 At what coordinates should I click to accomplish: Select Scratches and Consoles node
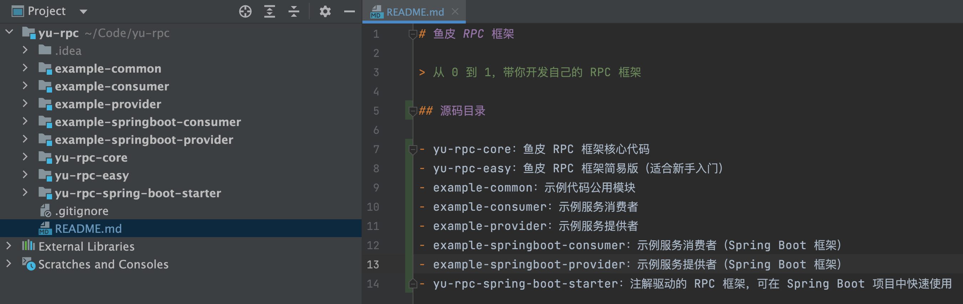click(103, 264)
